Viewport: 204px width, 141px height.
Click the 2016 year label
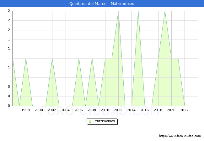click(145, 110)
